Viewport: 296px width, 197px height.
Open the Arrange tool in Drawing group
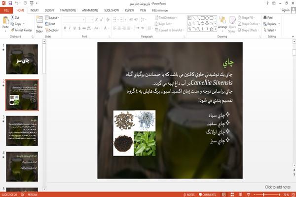(x=222, y=22)
